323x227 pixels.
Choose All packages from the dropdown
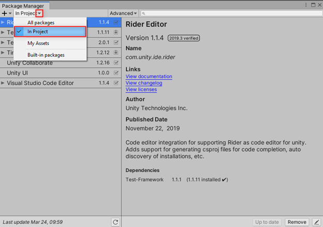(x=41, y=22)
